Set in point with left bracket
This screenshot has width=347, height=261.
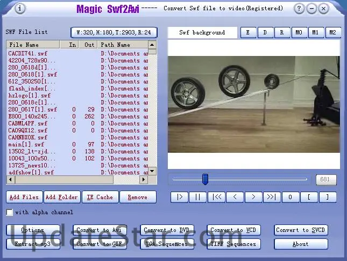pyautogui.click(x=309, y=197)
